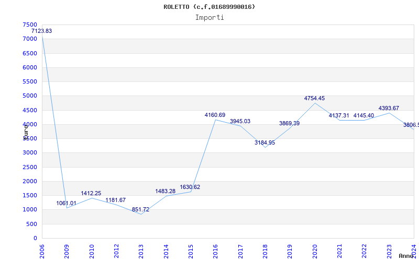Click the 7000 y-axis tick label

click(30, 39)
